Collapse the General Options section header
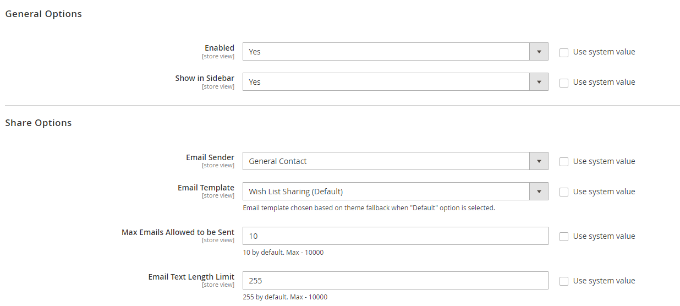 point(43,14)
